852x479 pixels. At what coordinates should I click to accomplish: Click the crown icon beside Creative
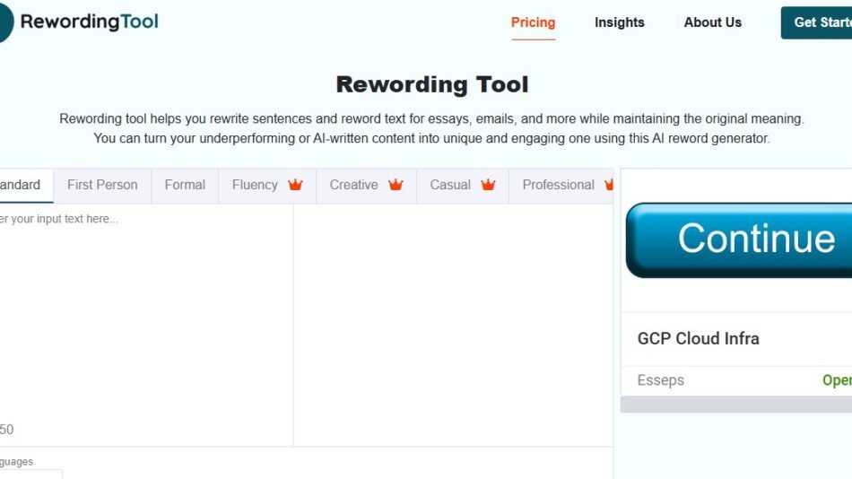[396, 185]
